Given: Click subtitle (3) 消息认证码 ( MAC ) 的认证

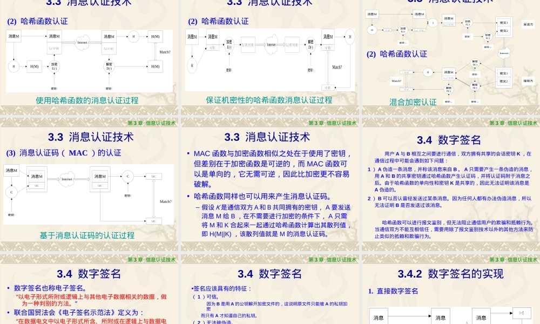Looking at the screenshot, I should point(64,153).
